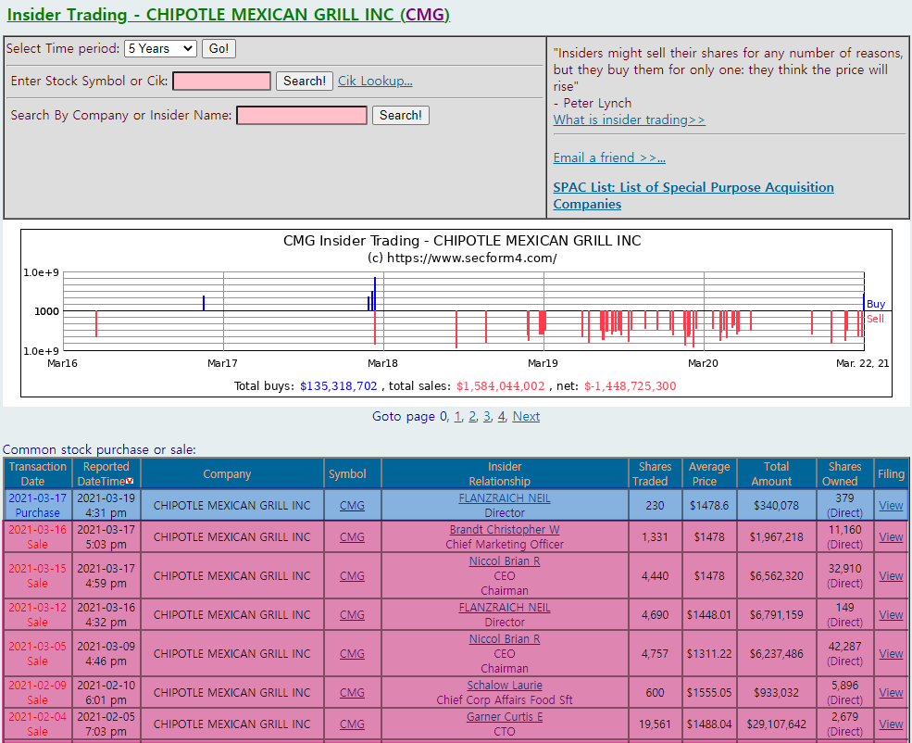Click Search! next to insider name field
The height and width of the screenshot is (743, 912).
(x=401, y=115)
